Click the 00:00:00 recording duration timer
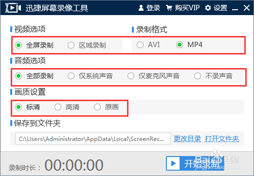254x176 pixels. [x=74, y=165]
